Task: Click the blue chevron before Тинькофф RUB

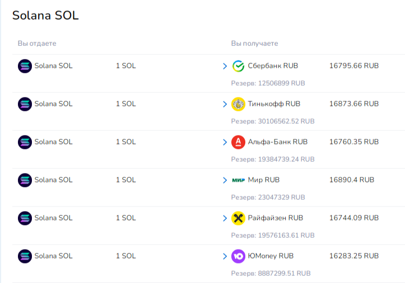Action: [225, 104]
